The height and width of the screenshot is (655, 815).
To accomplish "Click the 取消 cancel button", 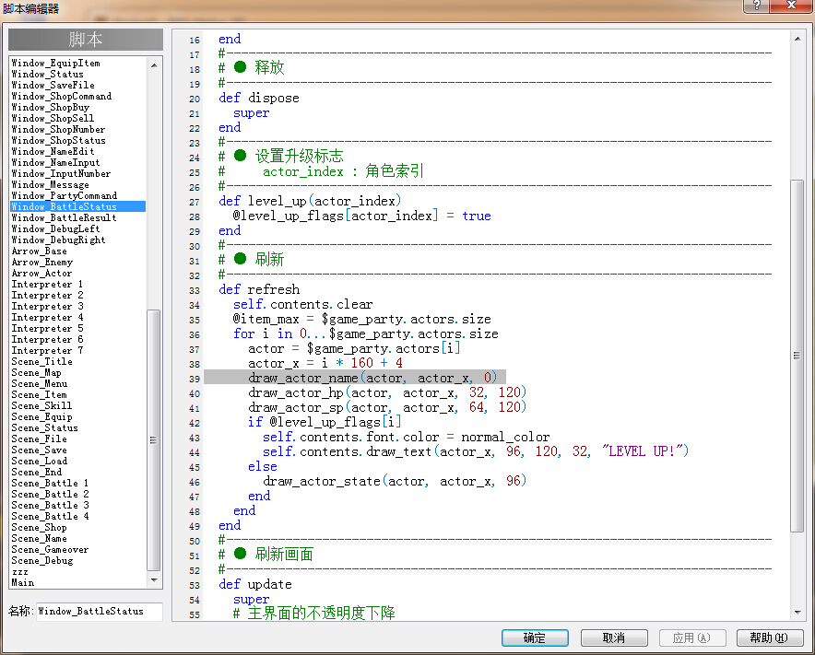I will coord(614,637).
